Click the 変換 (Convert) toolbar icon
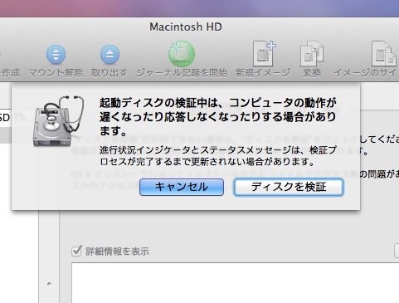399x303 pixels. 312,54
